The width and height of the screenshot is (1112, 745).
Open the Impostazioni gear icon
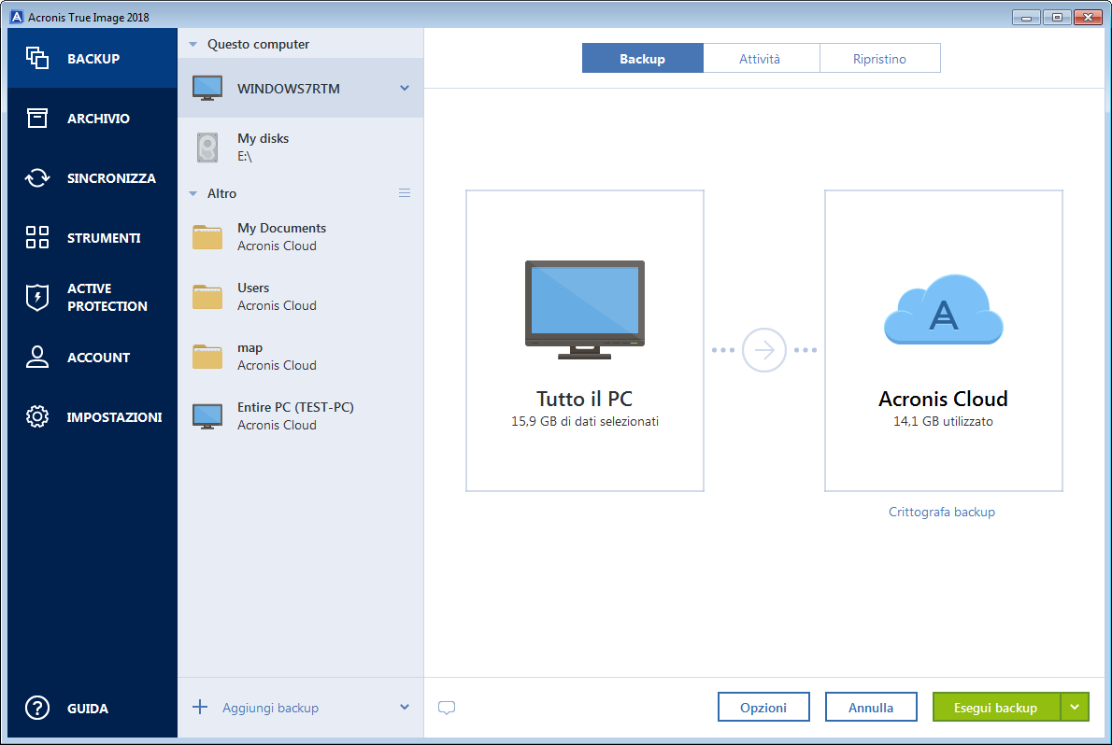coord(36,416)
